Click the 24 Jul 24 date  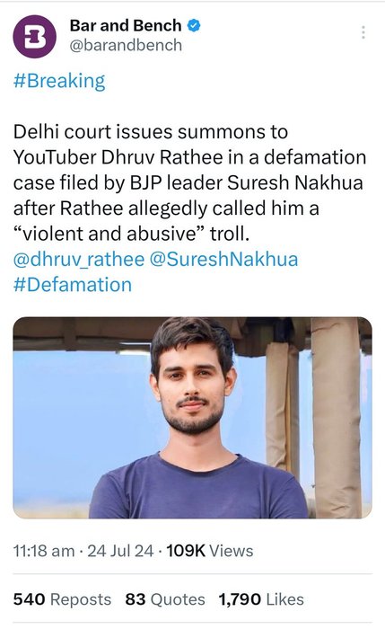click(x=120, y=551)
